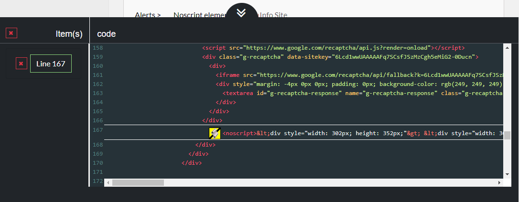Viewport: 519px width, 202px height.
Task: Click the horizontal scrollbar thumb
Action: click(x=138, y=182)
